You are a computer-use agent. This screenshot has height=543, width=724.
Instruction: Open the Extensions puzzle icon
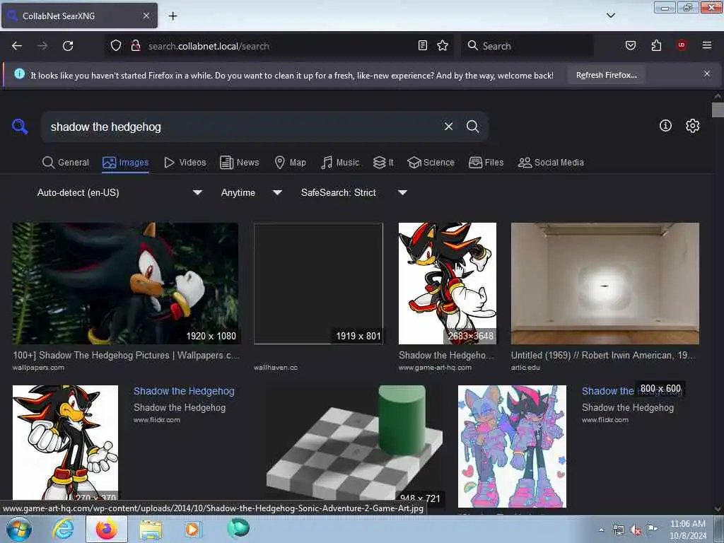[x=656, y=45]
